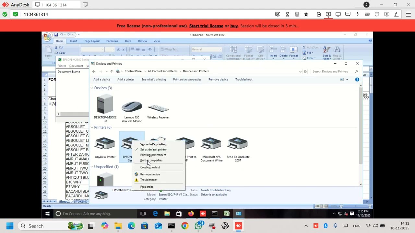Click the Sheet1 tab in Excel
Screen dimensions: 415x233
click(64, 202)
